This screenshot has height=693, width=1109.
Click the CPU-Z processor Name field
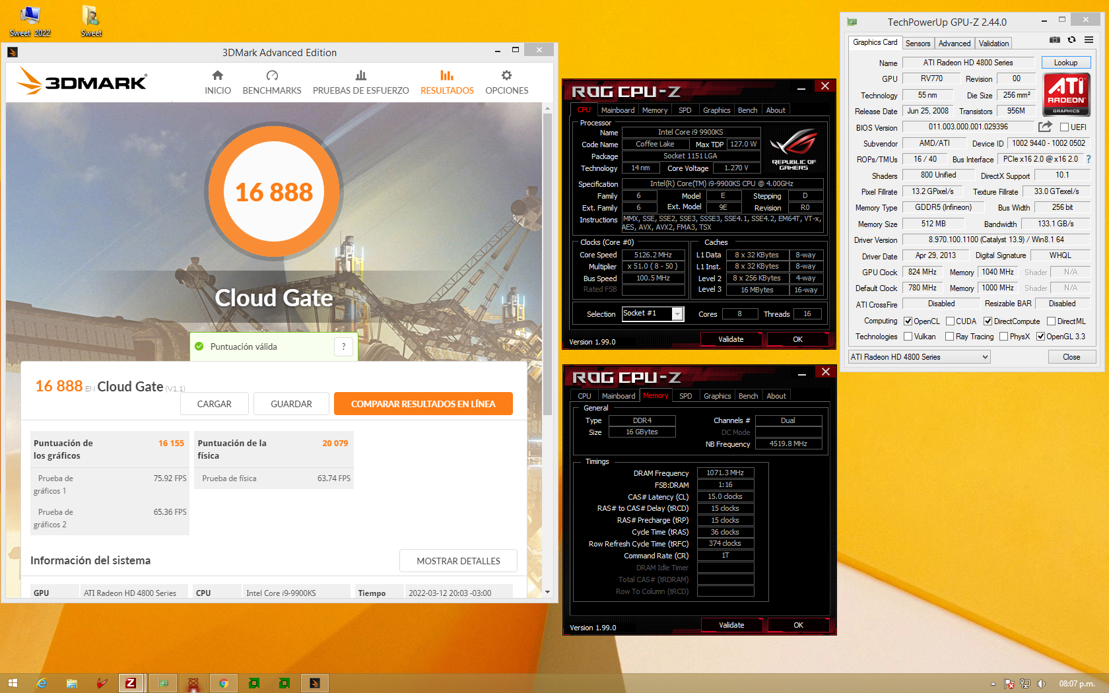(690, 132)
